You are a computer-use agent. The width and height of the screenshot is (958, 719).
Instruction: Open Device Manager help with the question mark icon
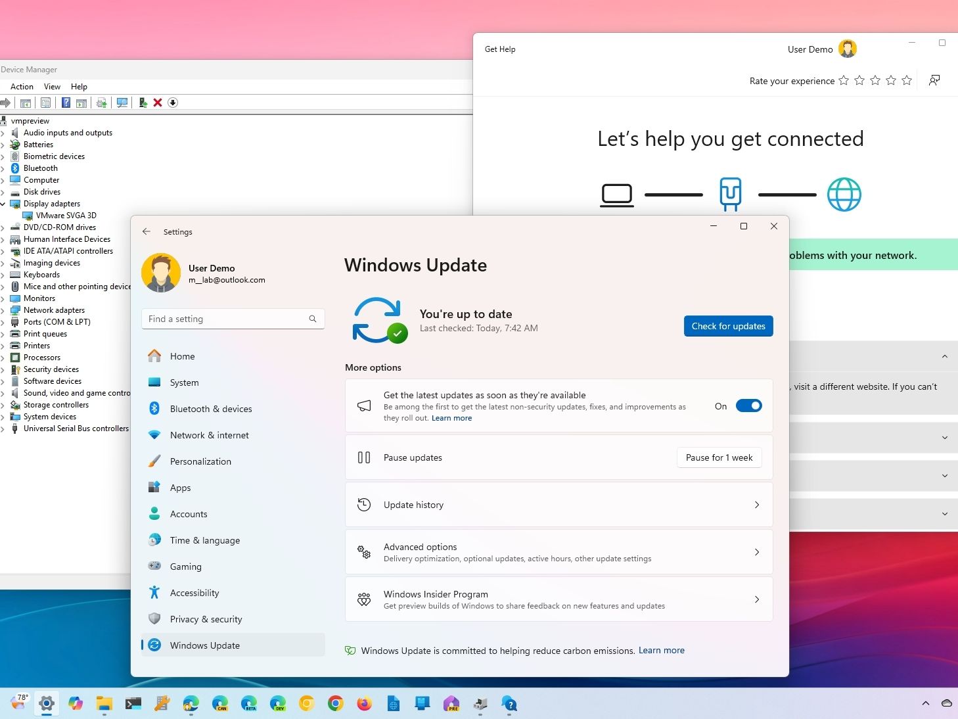pyautogui.click(x=65, y=103)
